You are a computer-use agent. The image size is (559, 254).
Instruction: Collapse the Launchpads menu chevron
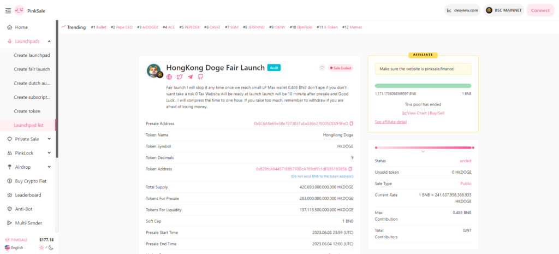49,42
